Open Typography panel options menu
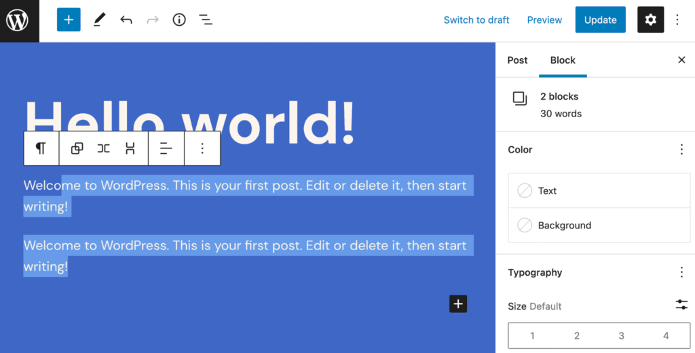 tap(681, 272)
